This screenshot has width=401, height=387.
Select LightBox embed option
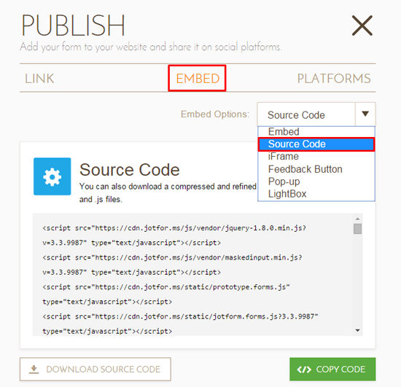[x=316, y=194]
